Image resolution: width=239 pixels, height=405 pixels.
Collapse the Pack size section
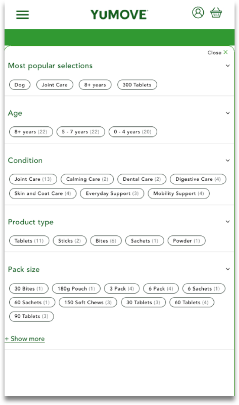pyautogui.click(x=228, y=269)
